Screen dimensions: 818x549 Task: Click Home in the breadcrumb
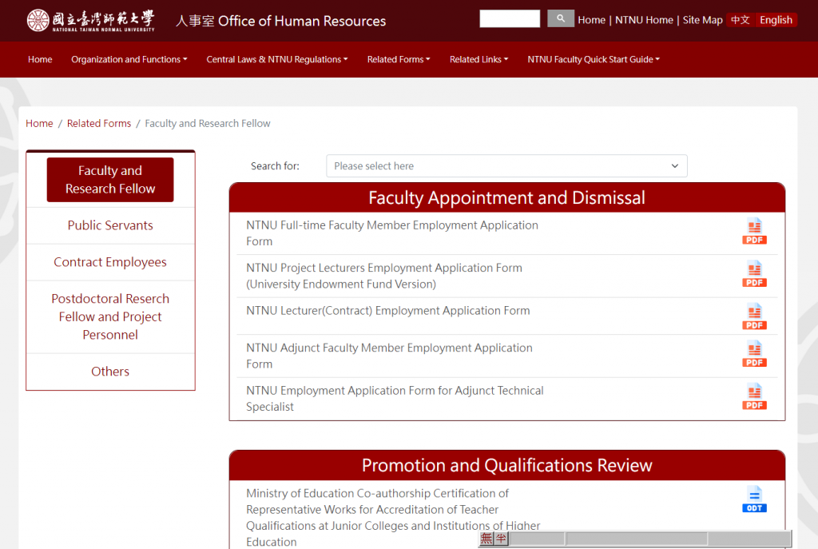tap(39, 124)
